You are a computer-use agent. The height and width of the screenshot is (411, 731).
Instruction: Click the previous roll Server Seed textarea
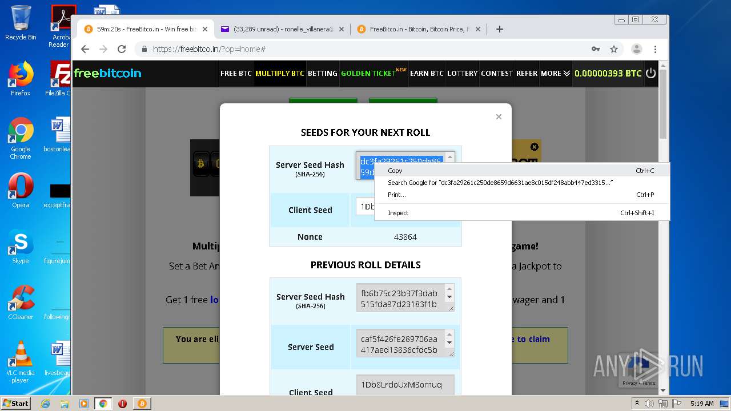click(405, 343)
